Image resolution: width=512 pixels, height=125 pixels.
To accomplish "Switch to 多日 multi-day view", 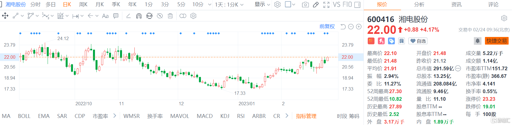I will [x=51, y=5].
